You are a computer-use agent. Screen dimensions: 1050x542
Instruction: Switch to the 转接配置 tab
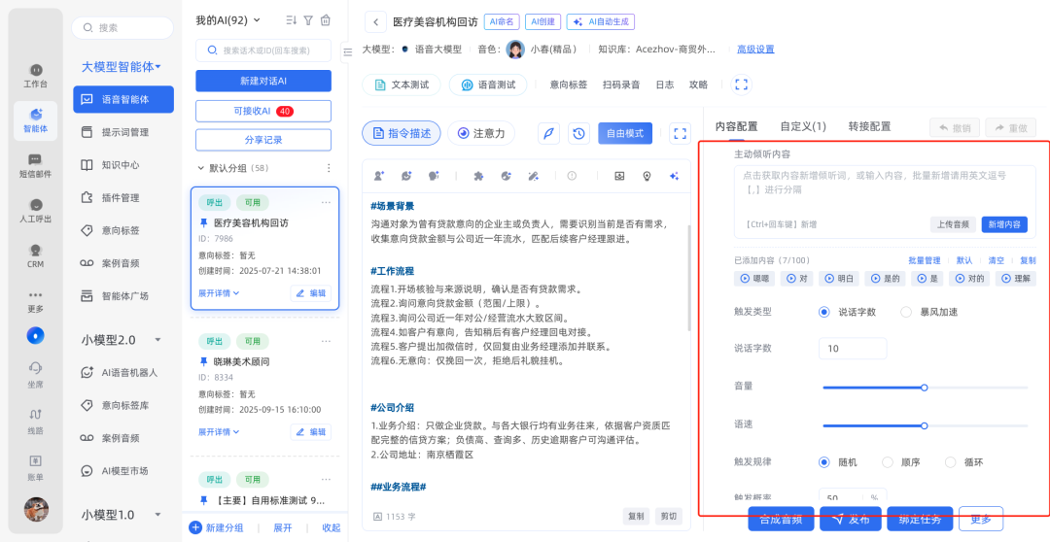click(x=869, y=126)
